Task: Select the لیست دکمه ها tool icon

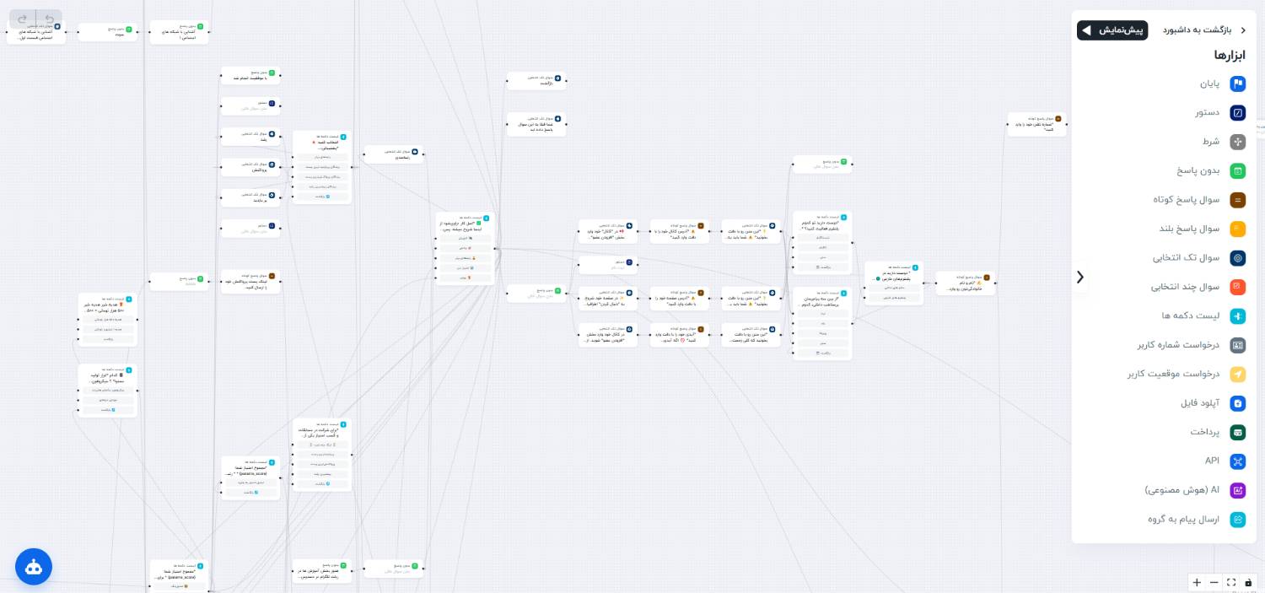Action: (1237, 316)
